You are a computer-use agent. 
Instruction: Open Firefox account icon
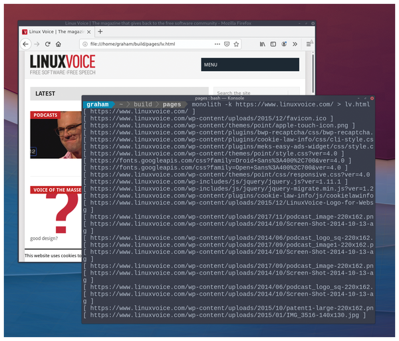click(x=284, y=44)
